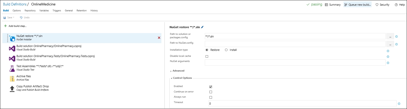Click the info icon for Installation type
The width and height of the screenshot is (407, 109).
coord(388,51)
